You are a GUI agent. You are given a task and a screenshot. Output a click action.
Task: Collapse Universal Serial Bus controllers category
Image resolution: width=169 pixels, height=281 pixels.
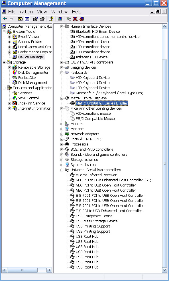(62, 170)
